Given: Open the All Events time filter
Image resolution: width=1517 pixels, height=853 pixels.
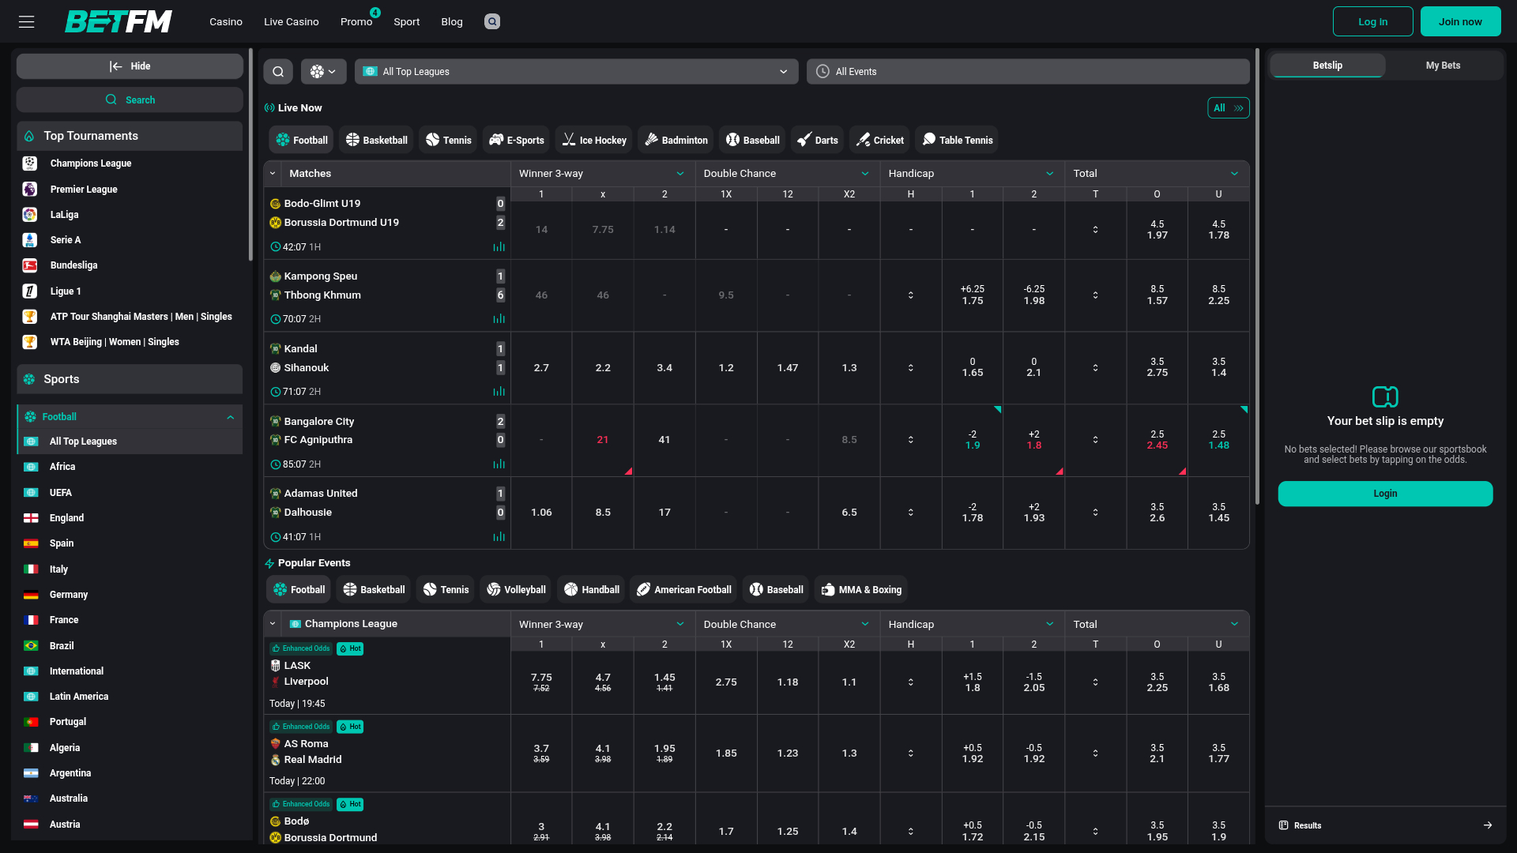Looking at the screenshot, I should click(x=1028, y=72).
